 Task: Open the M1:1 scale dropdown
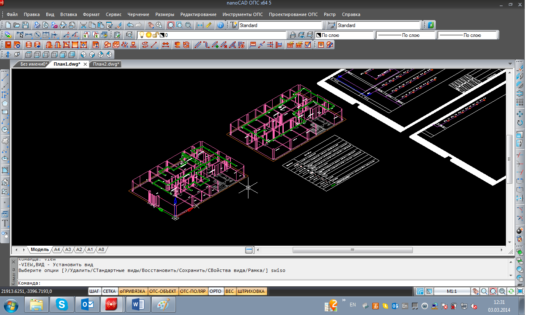pos(452,291)
